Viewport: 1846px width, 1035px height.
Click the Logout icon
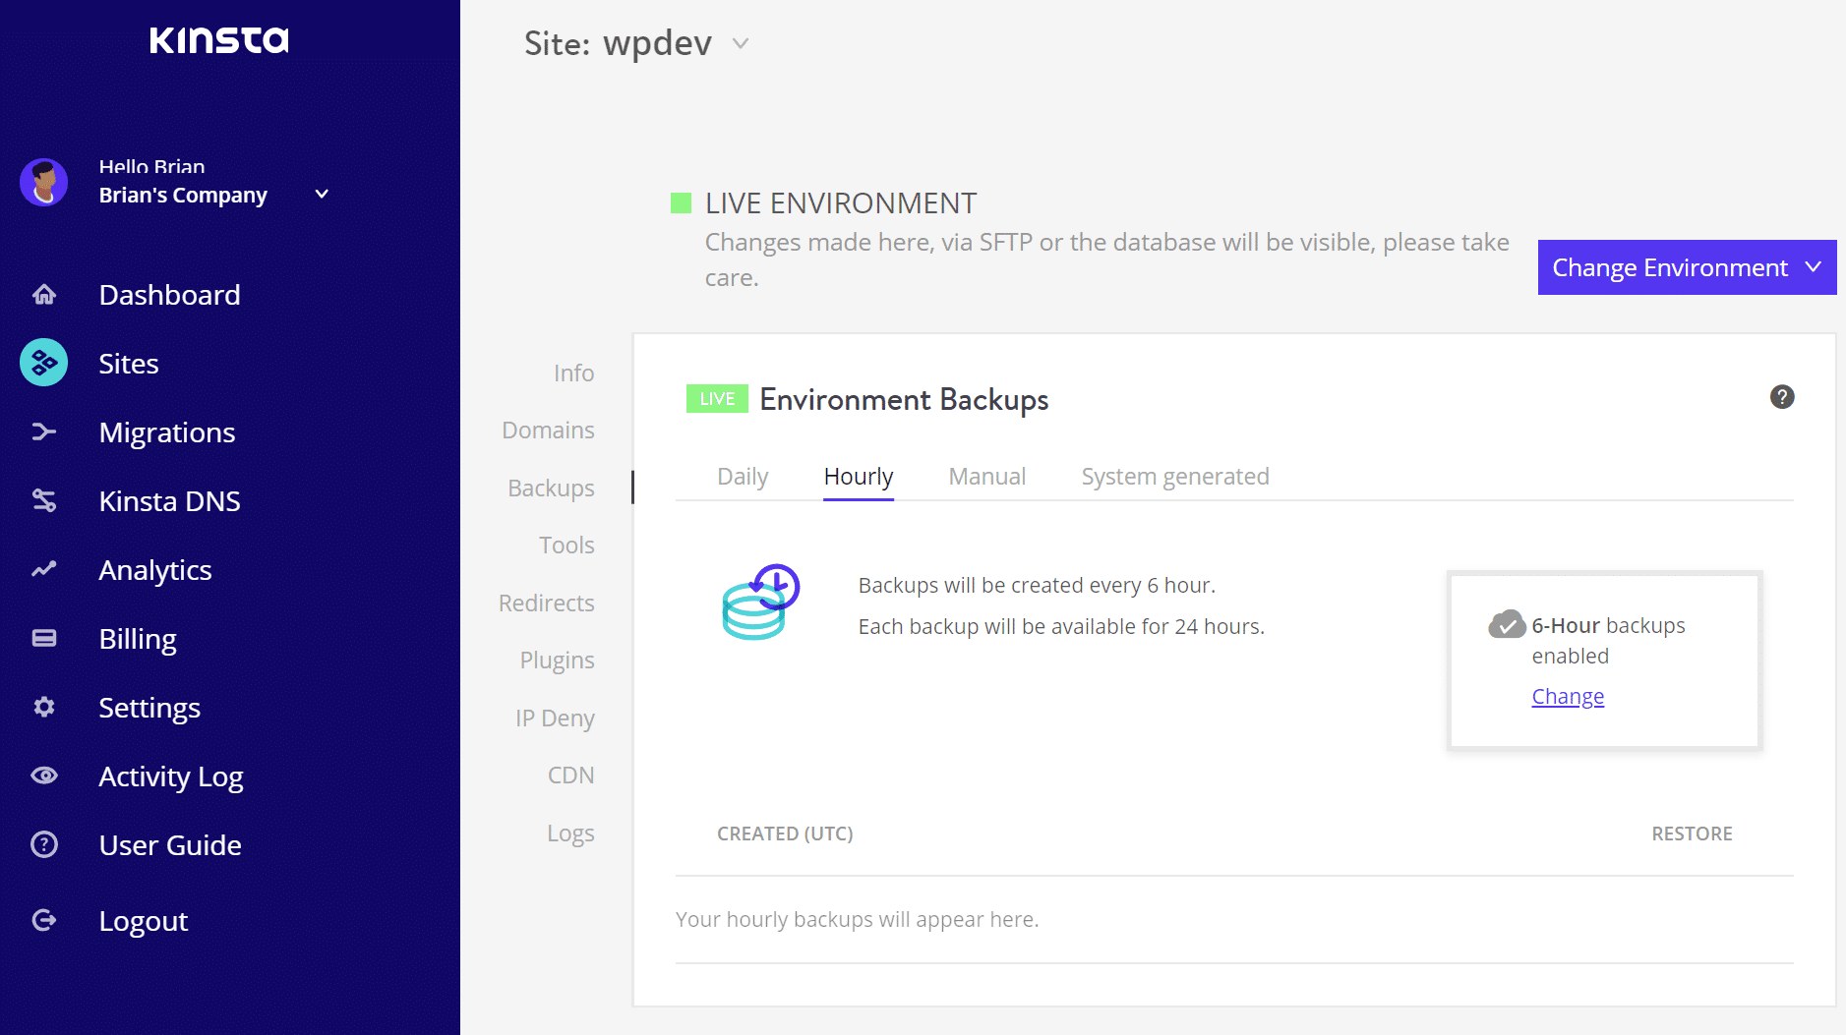[44, 920]
